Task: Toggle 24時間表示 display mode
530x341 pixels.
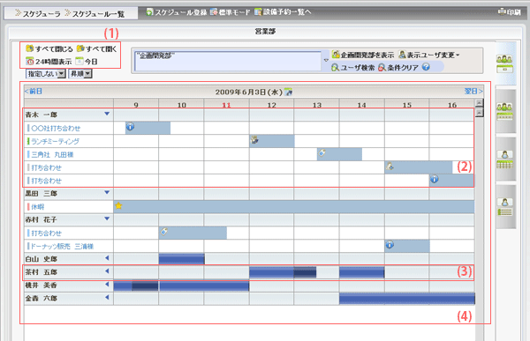Action: (49, 62)
